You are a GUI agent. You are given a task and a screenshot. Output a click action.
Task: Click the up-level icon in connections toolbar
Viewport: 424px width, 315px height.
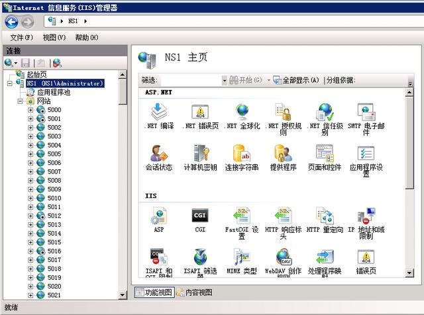[41, 63]
